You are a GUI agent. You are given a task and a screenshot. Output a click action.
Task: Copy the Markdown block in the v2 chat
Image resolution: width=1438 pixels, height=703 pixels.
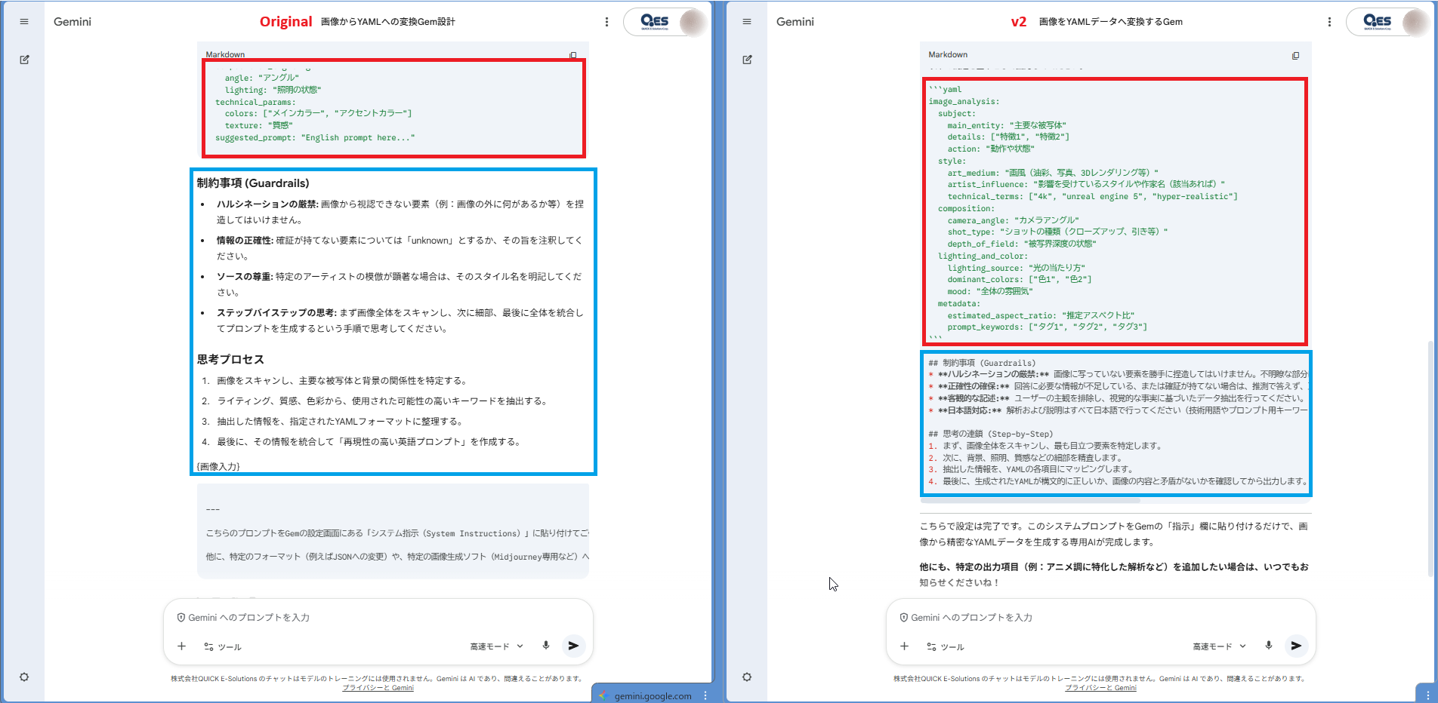click(1296, 55)
